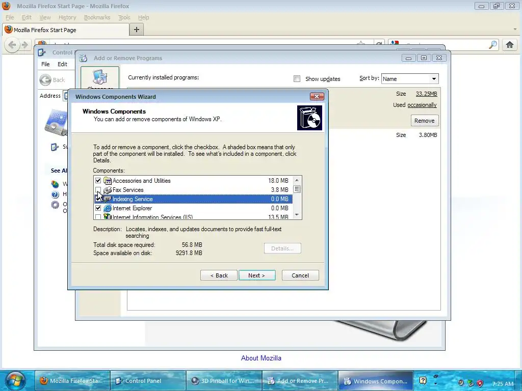Click the Next button in wizard

[257, 275]
